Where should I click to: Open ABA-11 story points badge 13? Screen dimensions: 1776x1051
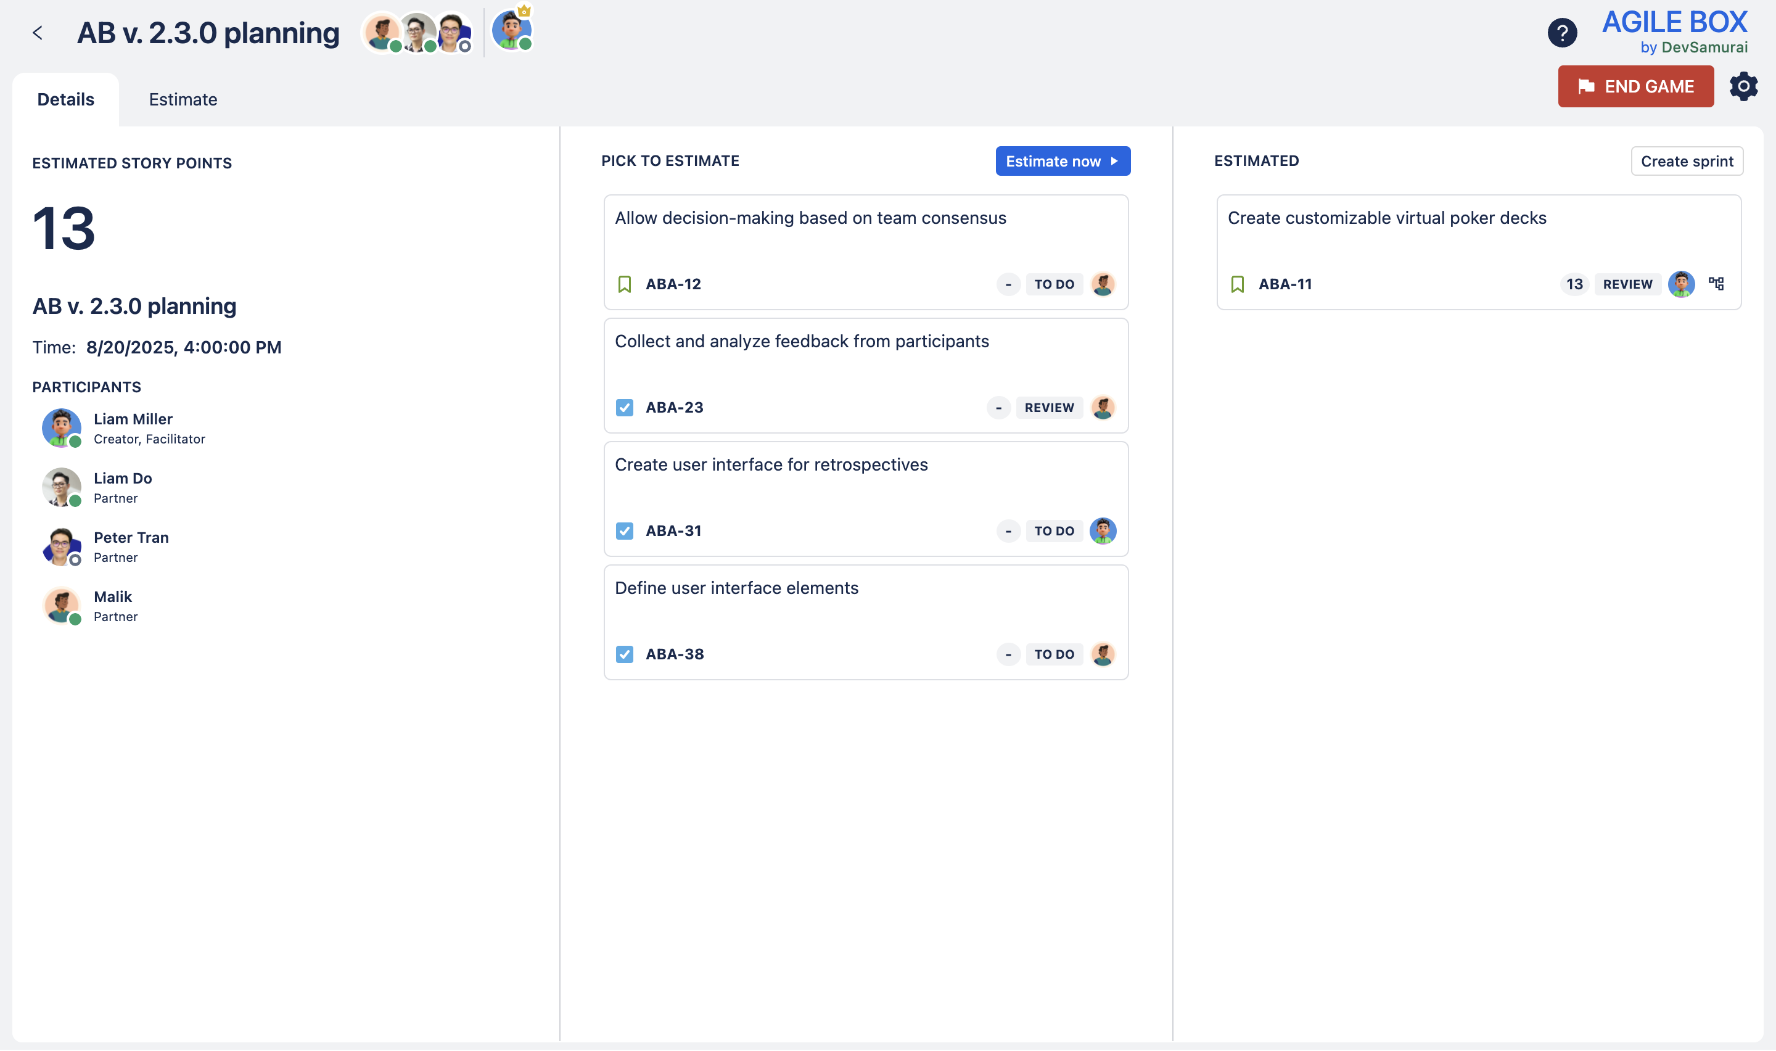tap(1574, 284)
